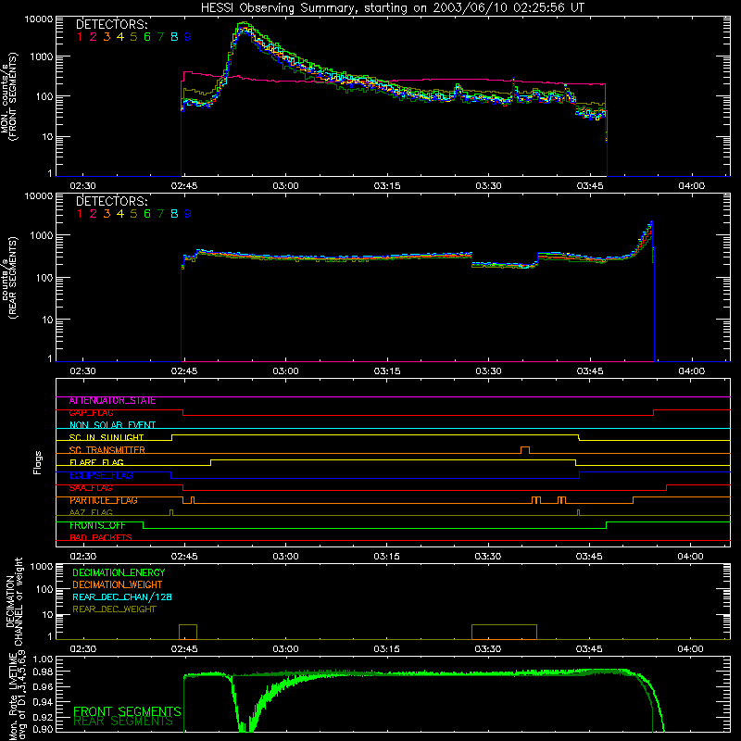
Task: Click the REAR_DEC_CHAN/128 legend entry
Action: pyautogui.click(x=122, y=597)
